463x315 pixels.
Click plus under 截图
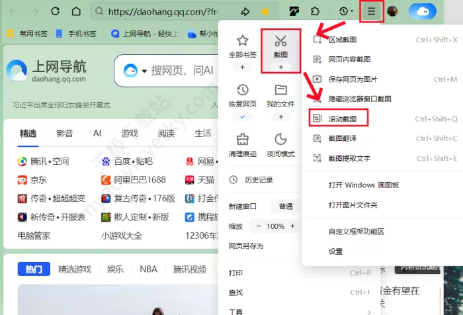[281, 67]
